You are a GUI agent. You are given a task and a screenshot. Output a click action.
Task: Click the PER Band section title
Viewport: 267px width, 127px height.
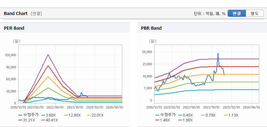tap(14, 28)
